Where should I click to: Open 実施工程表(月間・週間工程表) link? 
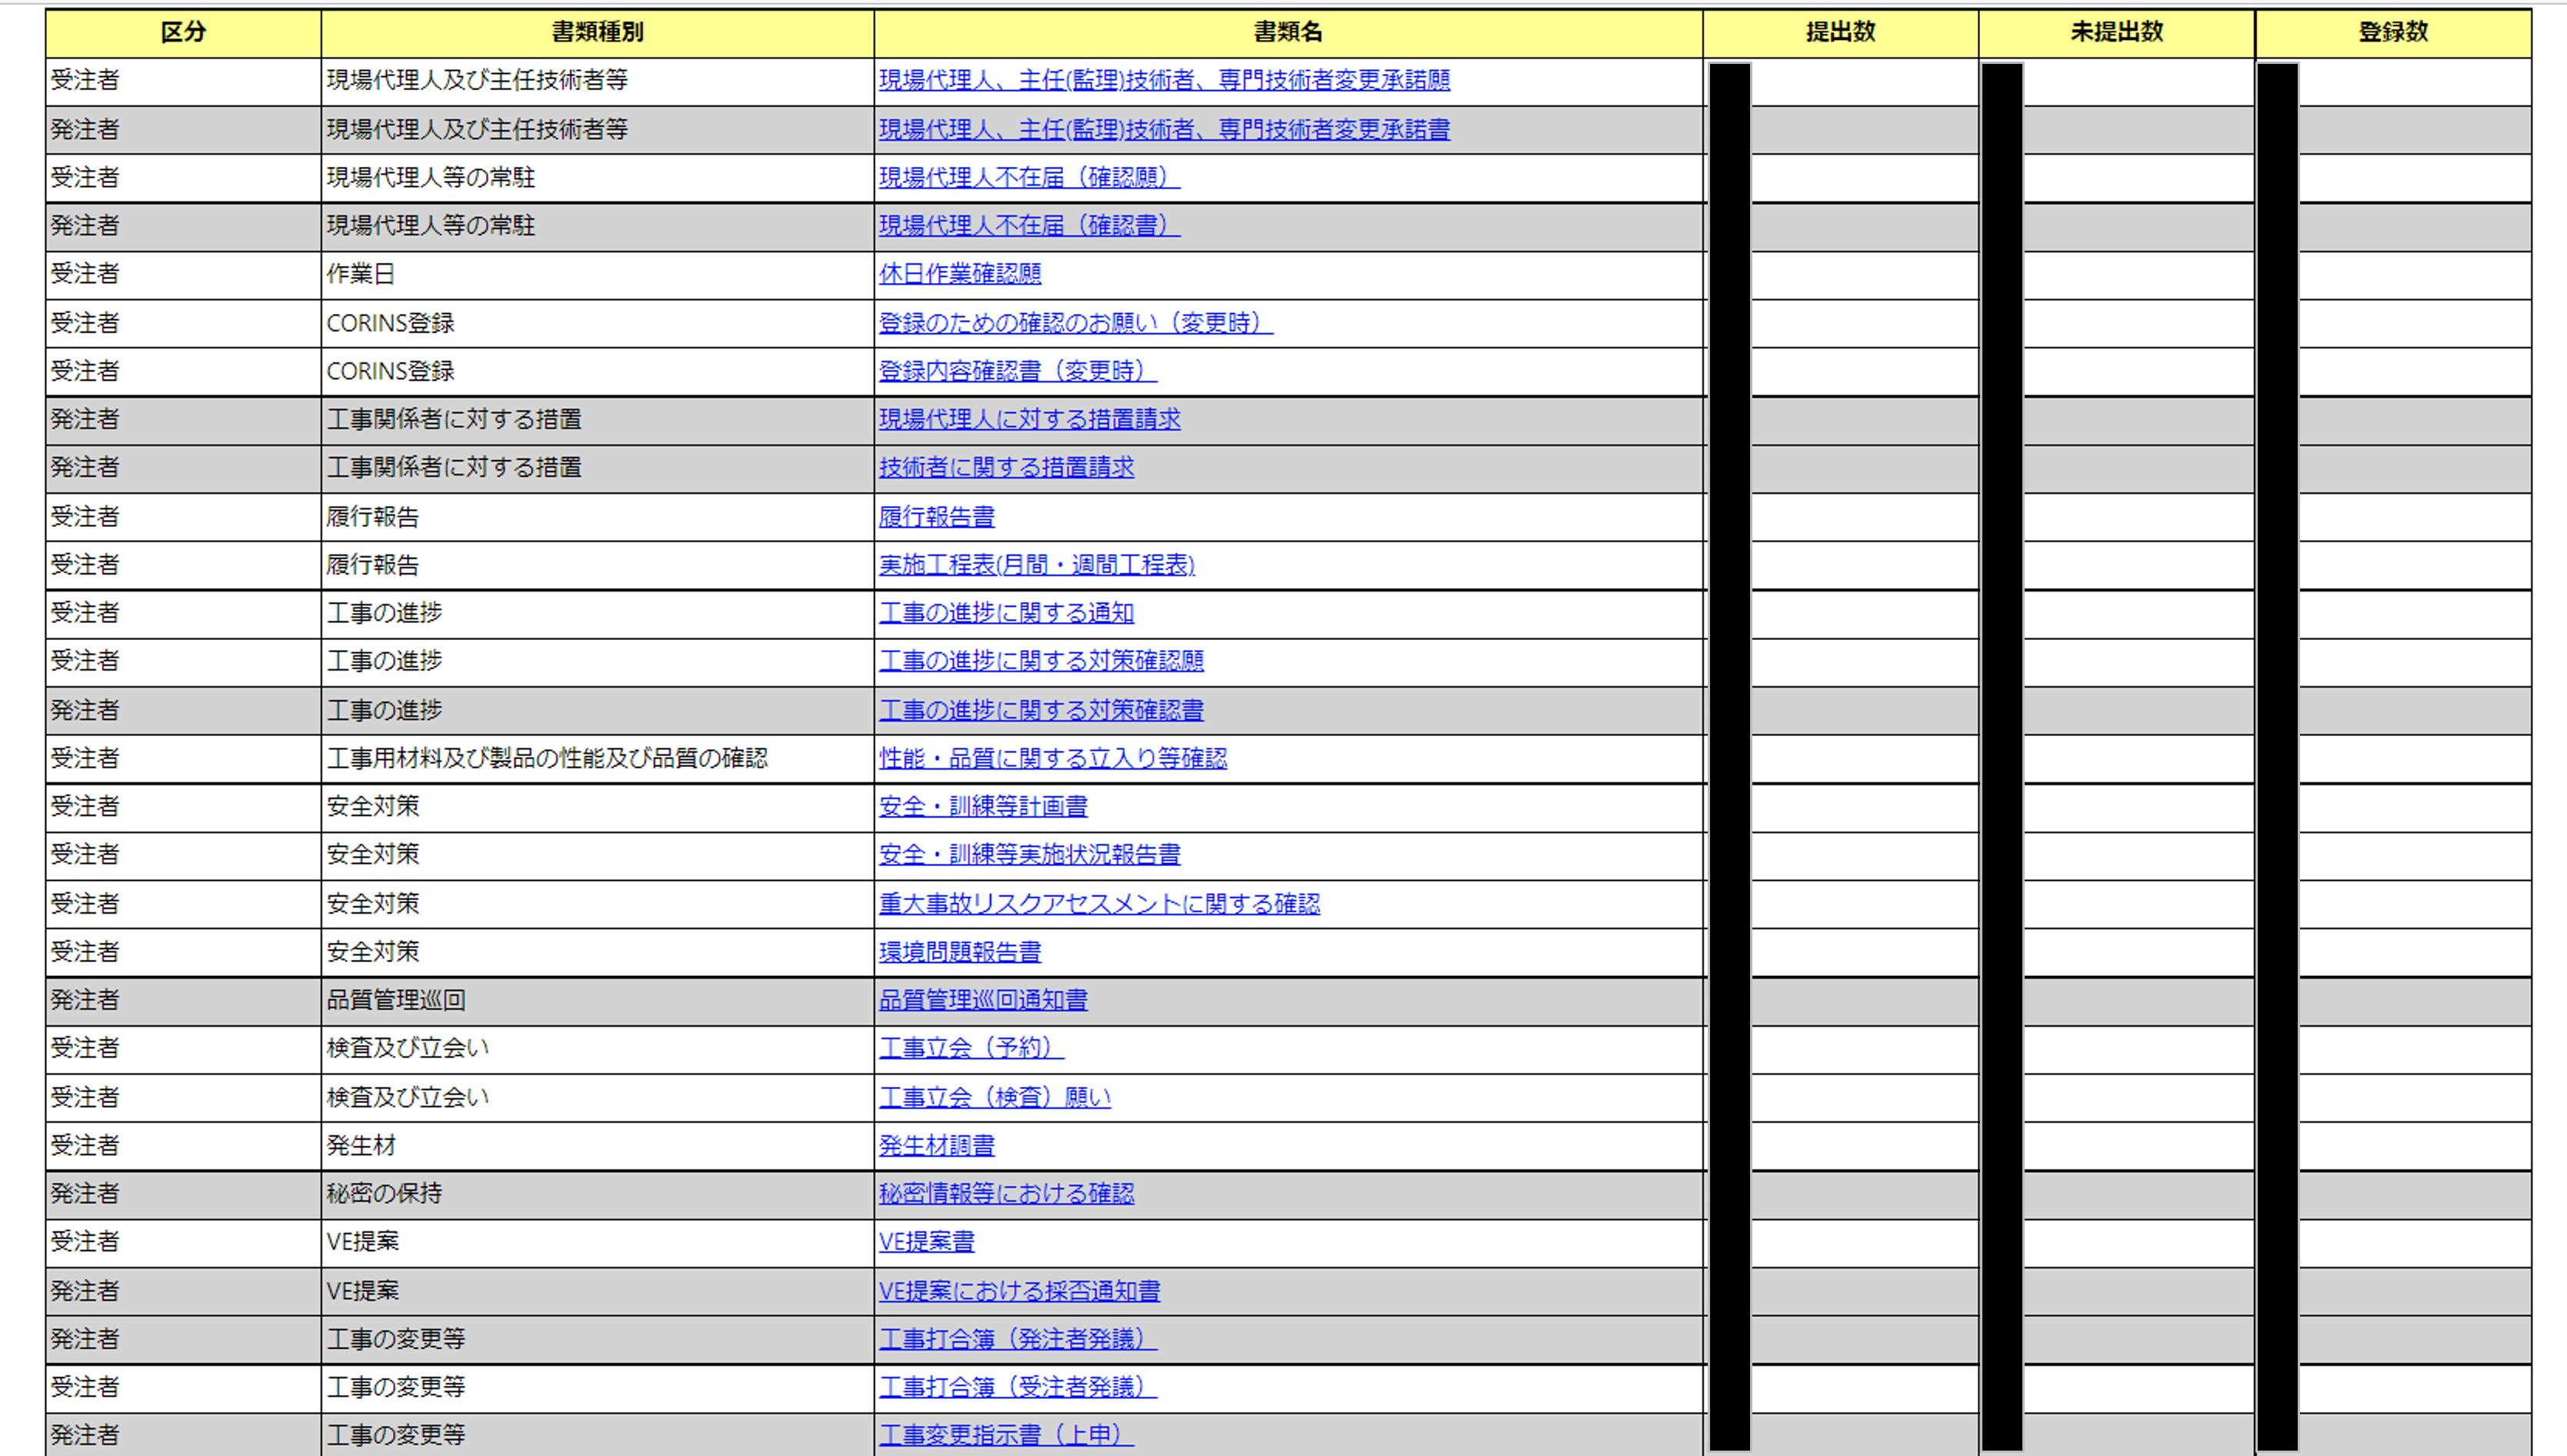point(1037,565)
